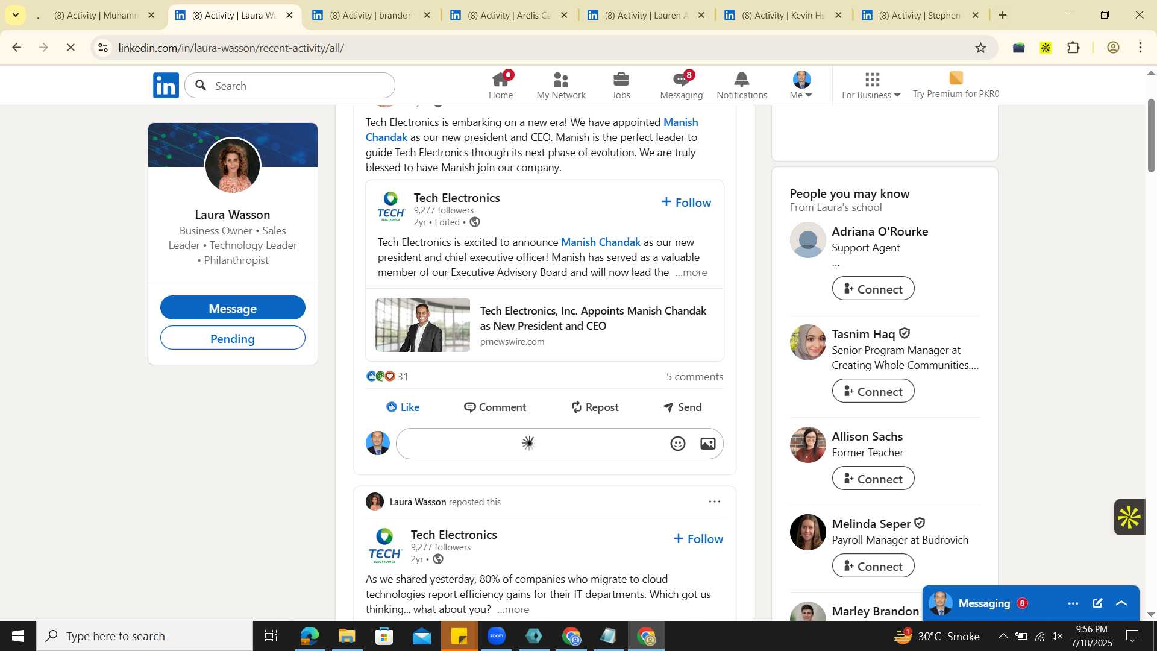Comment on the Tech Electronics post

[x=495, y=407]
